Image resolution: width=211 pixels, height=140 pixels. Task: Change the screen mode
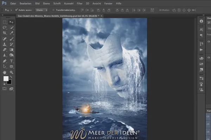pos(11,89)
